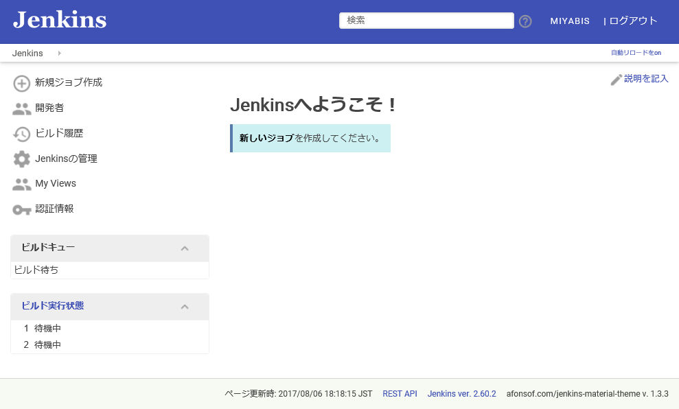Click the ビルド待ち text in the queue
The height and width of the screenshot is (409, 679).
click(x=36, y=270)
